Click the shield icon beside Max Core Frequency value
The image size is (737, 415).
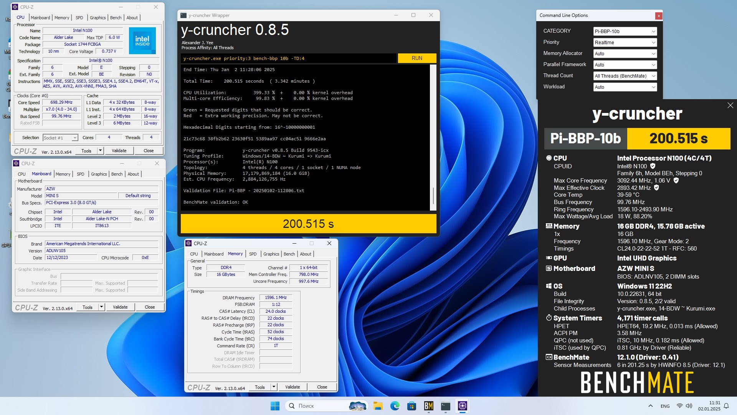(x=676, y=181)
